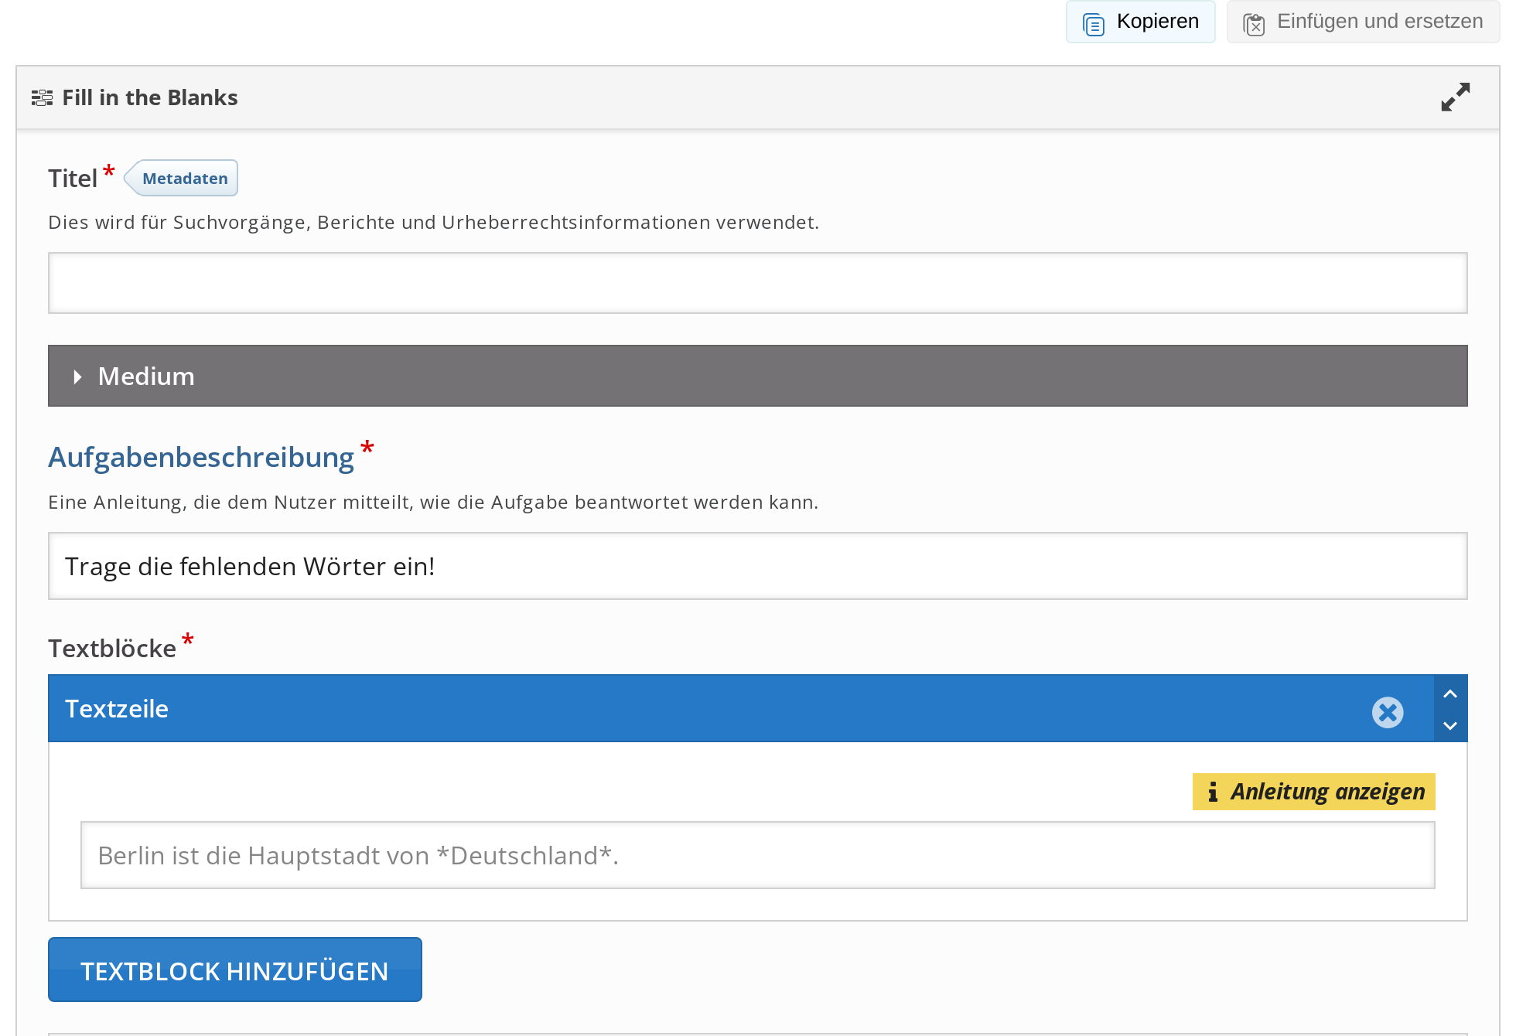The image size is (1516, 1036).
Task: Click 'Eine Anleitung, die dem Nutzer mitteilt' text
Action: (x=433, y=503)
